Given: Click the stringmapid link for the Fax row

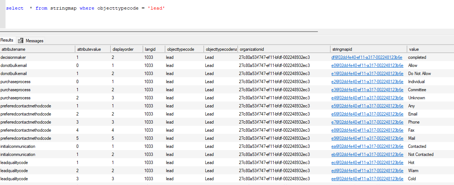Looking at the screenshot, I should click(x=367, y=130).
